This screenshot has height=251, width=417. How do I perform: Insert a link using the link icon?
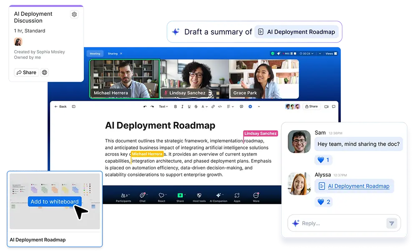pyautogui.click(x=213, y=107)
